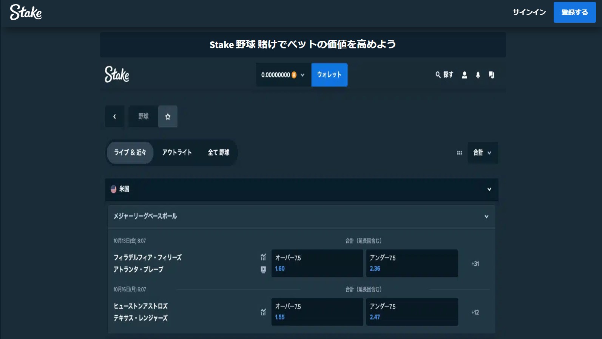The image size is (602, 339).
Task: Open ヒューストンアストロズ match
Action: (140, 306)
